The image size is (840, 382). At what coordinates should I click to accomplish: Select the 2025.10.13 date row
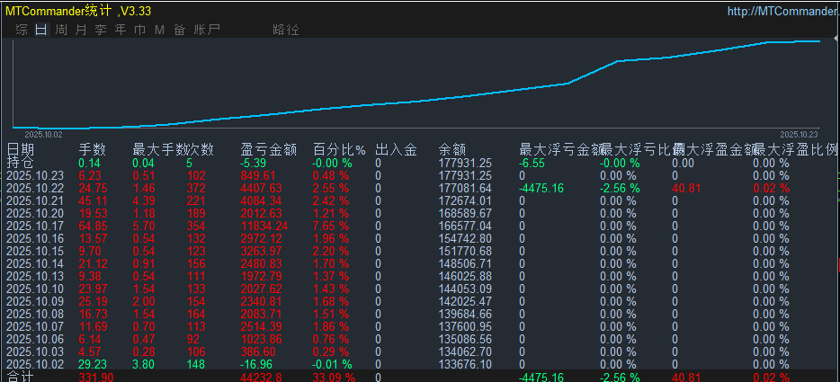[35, 277]
